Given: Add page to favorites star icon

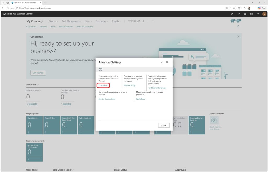Looking at the screenshot, I should (234, 8).
